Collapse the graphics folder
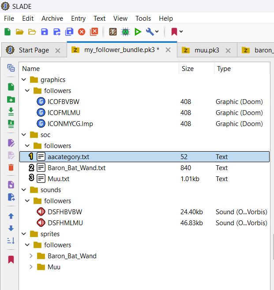This screenshot has height=290, width=274. point(24,80)
